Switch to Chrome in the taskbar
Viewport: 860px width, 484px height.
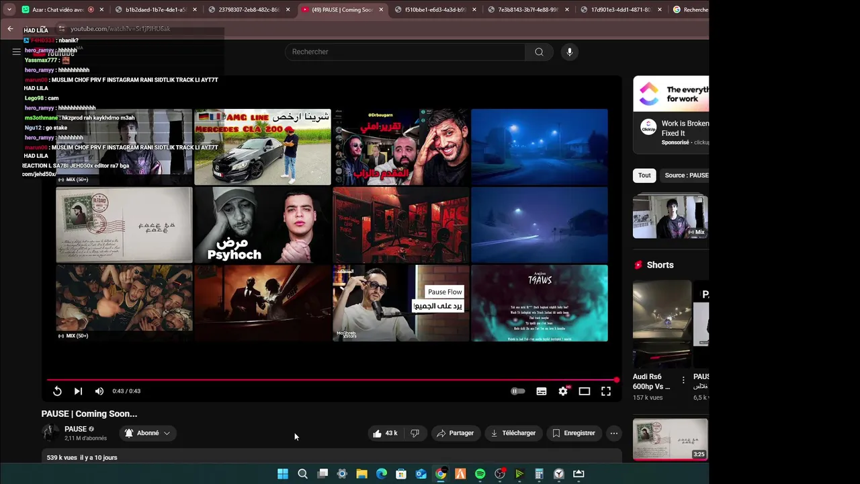click(440, 474)
